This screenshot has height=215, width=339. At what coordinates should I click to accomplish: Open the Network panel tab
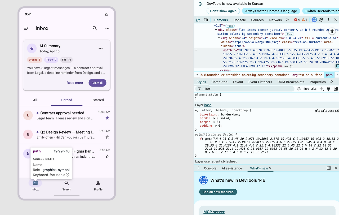click(x=276, y=20)
